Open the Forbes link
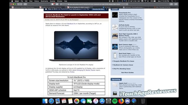Image resolution: width=188 pixels, height=105 pixels. 72,72
